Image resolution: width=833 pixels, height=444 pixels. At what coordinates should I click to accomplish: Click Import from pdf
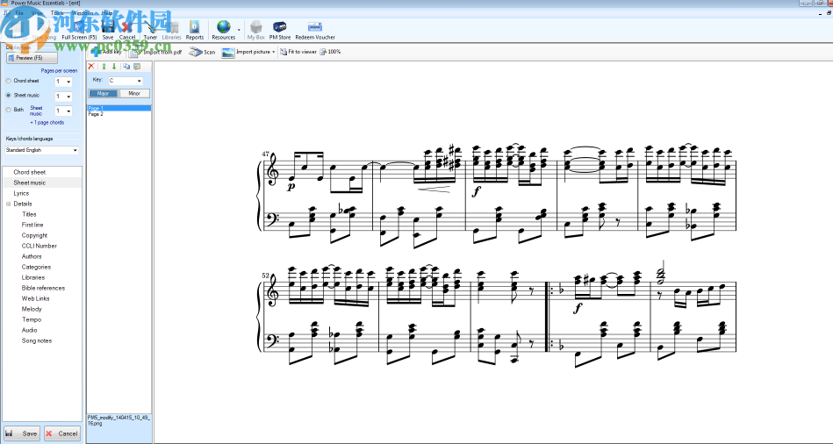pyautogui.click(x=155, y=52)
